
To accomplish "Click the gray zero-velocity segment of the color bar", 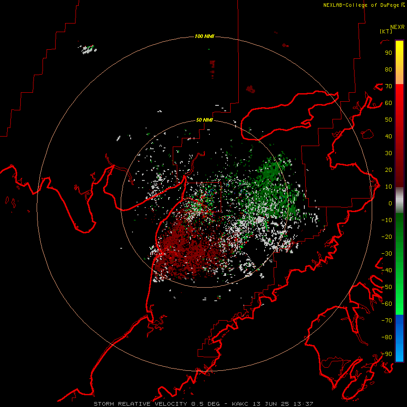I will click(x=399, y=200).
